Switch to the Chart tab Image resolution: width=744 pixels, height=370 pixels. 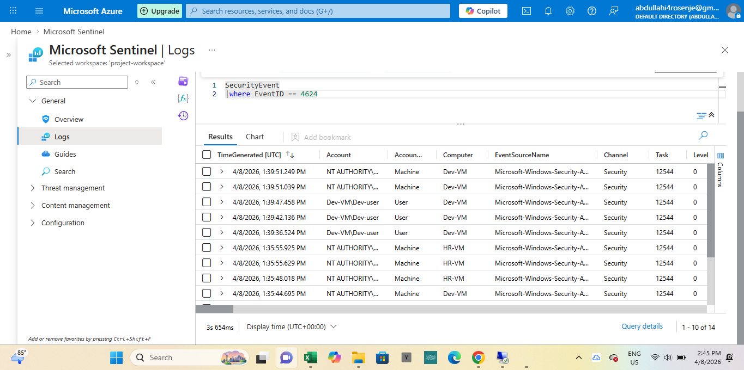pyautogui.click(x=255, y=137)
